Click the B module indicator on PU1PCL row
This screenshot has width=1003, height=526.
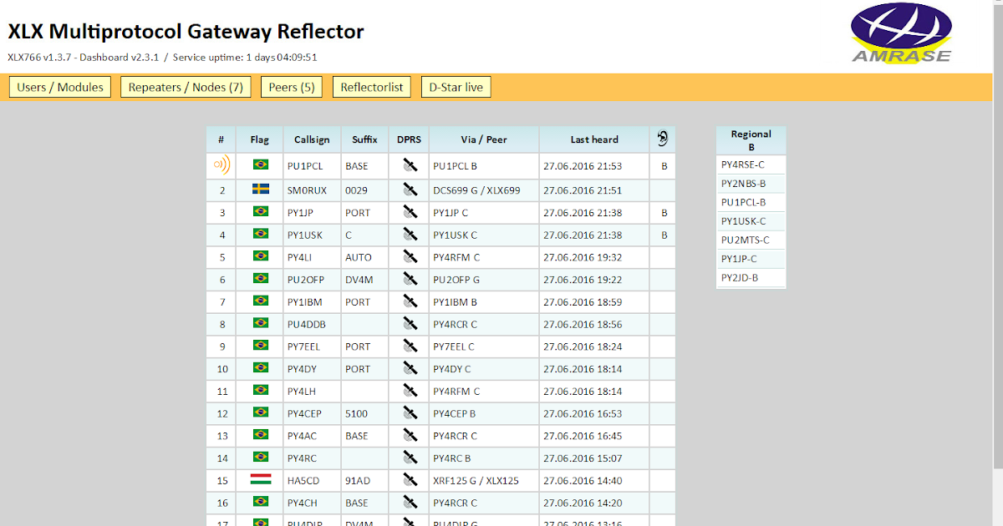663,165
